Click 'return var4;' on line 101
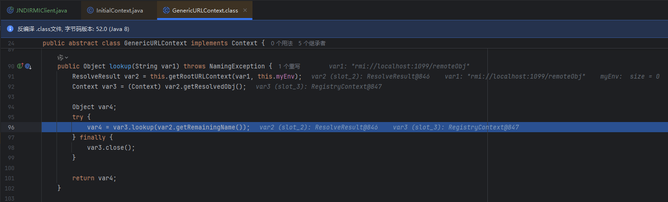This screenshot has width=668, height=202. 95,178
